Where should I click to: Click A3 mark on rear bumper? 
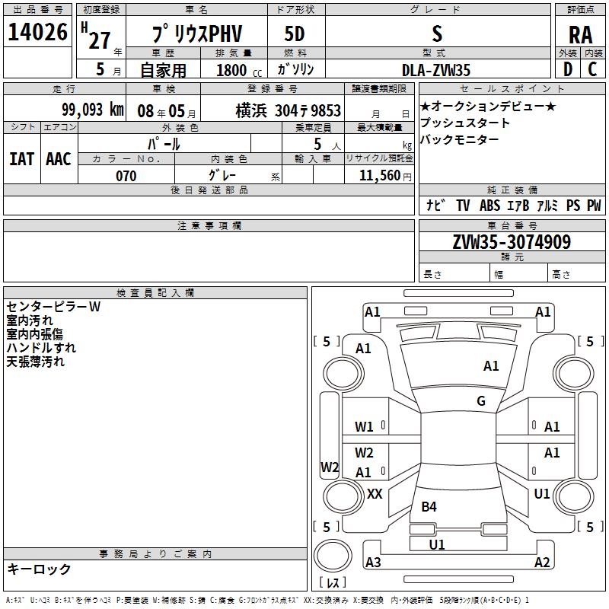(x=373, y=562)
